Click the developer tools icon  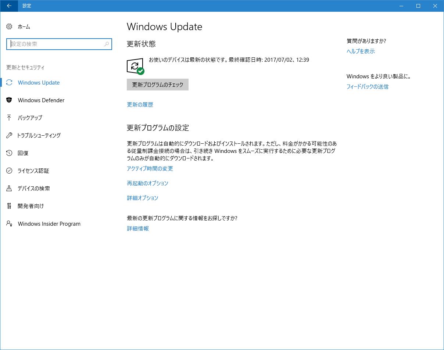click(x=9, y=206)
